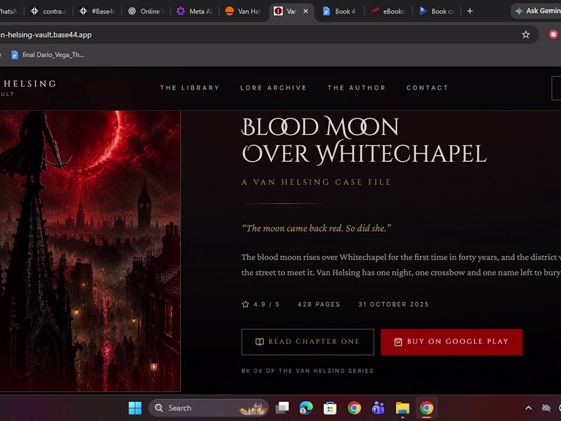
Task: Switch to the Book ca tab
Action: 437,11
